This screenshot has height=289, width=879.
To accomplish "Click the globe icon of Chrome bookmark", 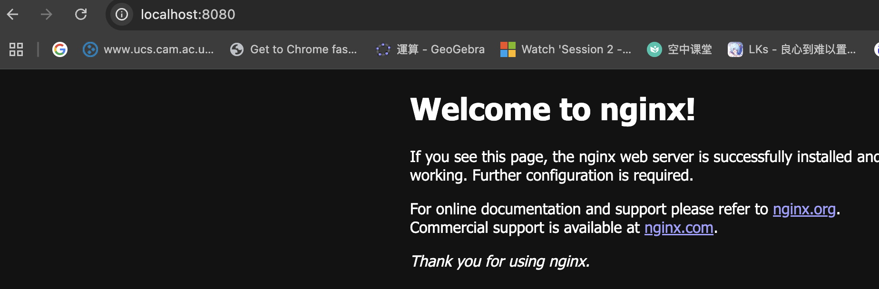I will click(237, 49).
